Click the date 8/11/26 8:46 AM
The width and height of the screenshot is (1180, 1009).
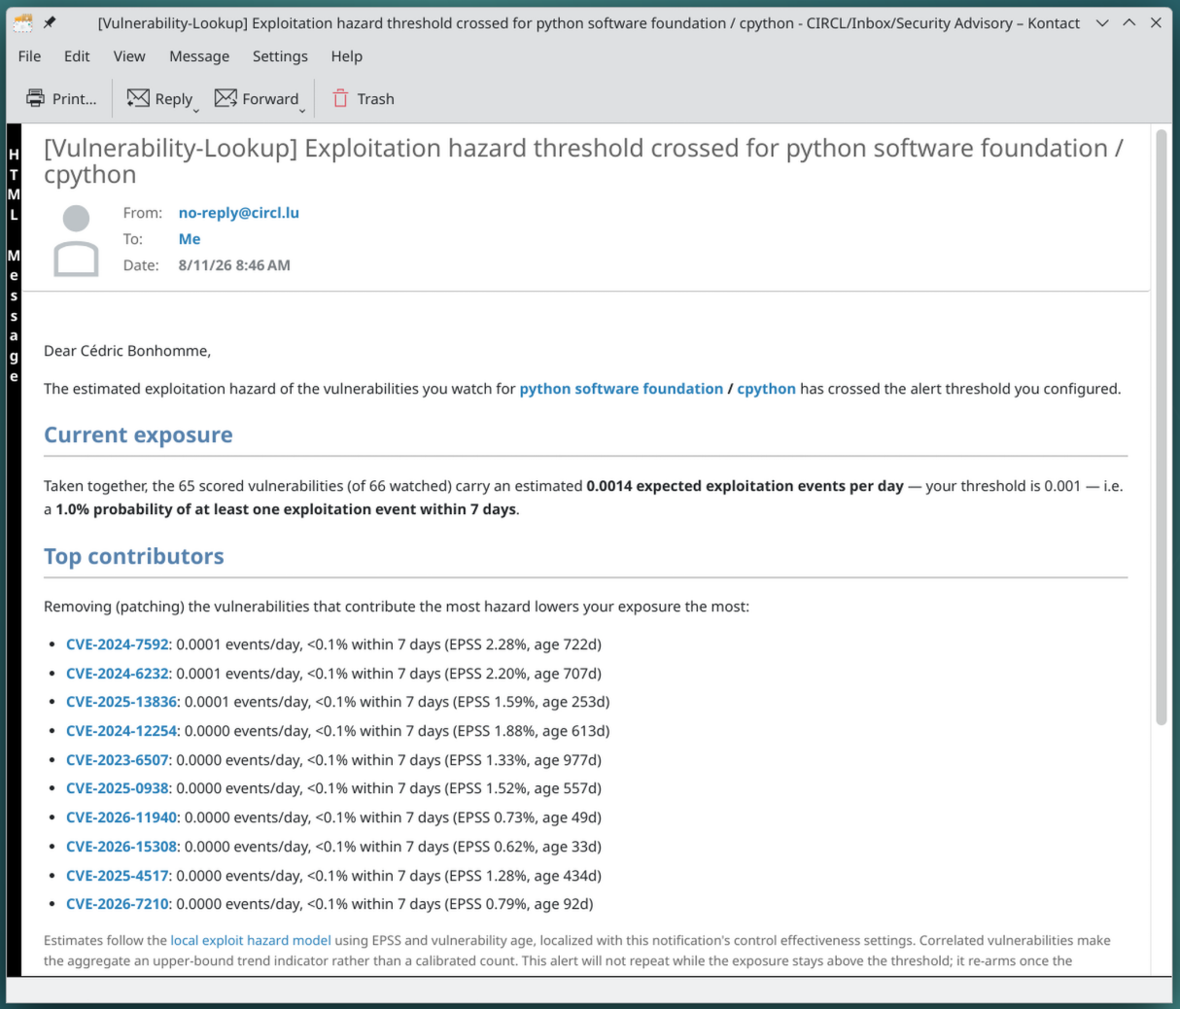(234, 265)
